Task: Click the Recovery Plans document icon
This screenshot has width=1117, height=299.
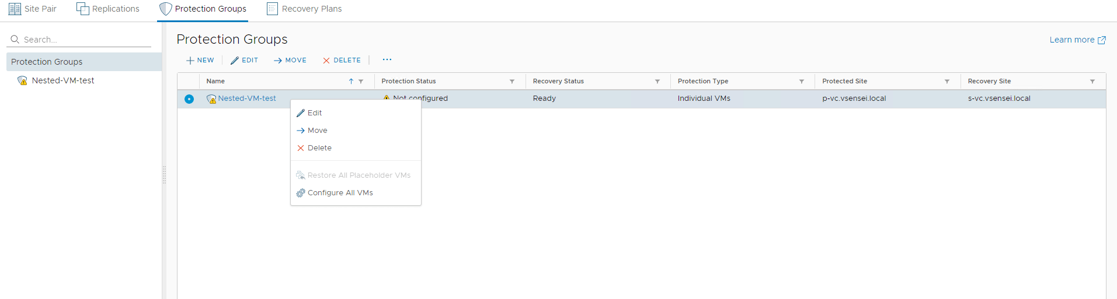Action: tap(272, 9)
